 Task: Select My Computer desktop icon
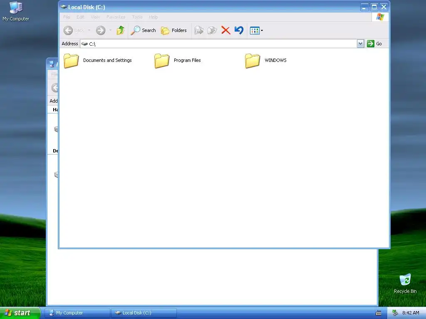[16, 11]
